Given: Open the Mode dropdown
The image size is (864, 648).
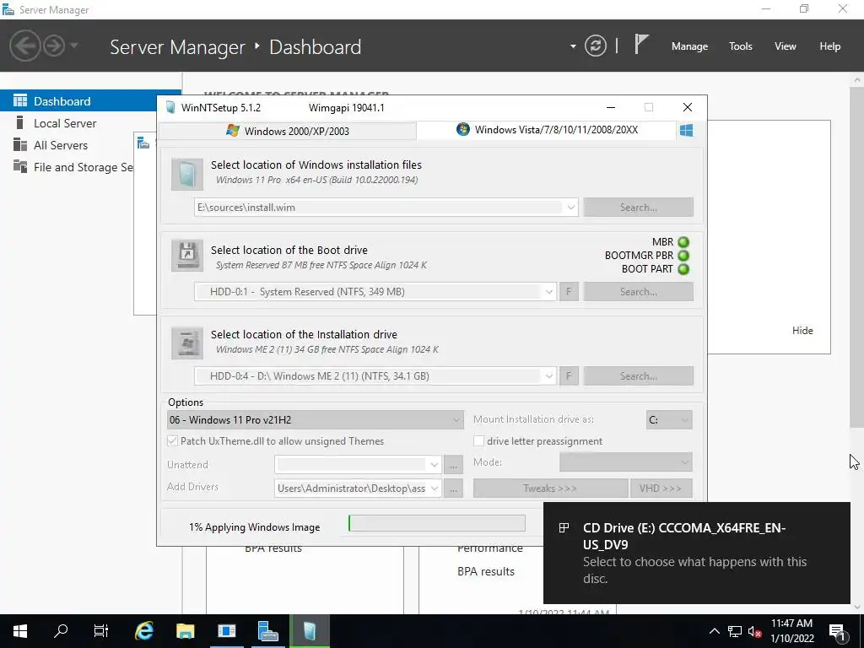Looking at the screenshot, I should (x=625, y=462).
